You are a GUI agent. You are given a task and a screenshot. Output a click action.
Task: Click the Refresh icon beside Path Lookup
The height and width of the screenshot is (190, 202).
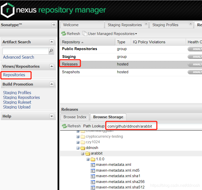[64, 126]
